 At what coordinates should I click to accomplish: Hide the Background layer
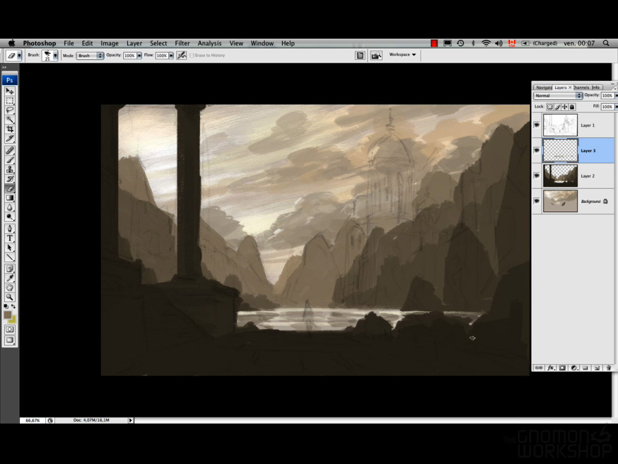537,201
